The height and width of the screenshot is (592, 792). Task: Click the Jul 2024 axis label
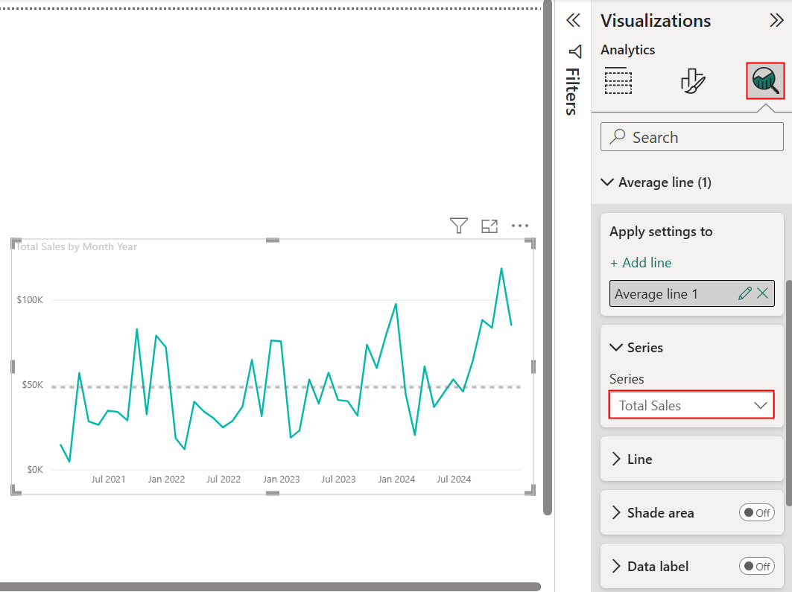[x=454, y=480]
